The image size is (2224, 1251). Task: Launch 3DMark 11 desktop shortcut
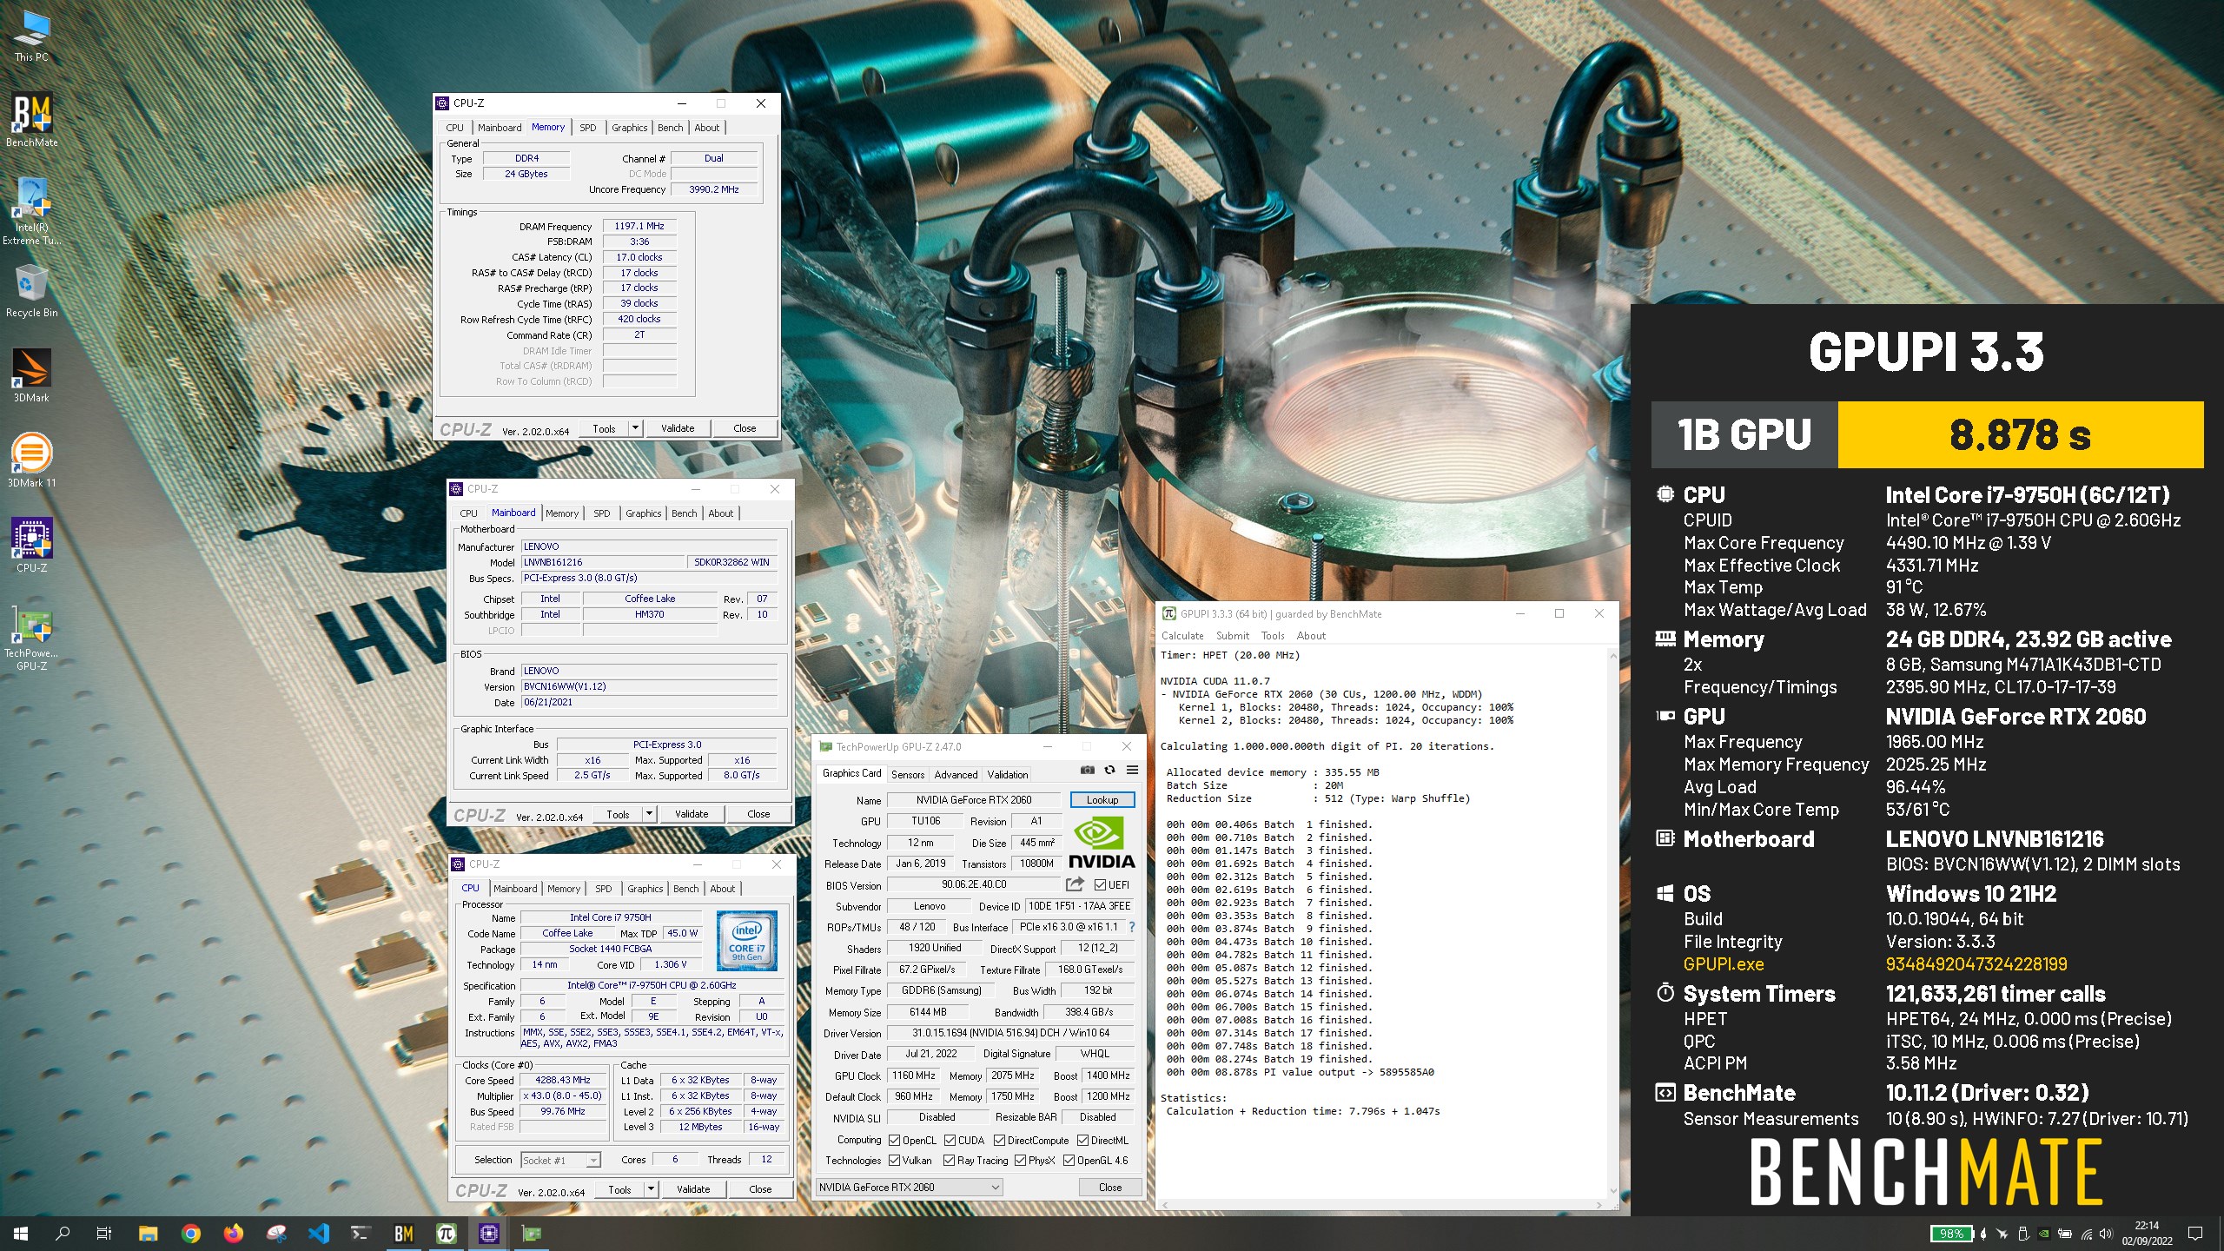[x=31, y=460]
